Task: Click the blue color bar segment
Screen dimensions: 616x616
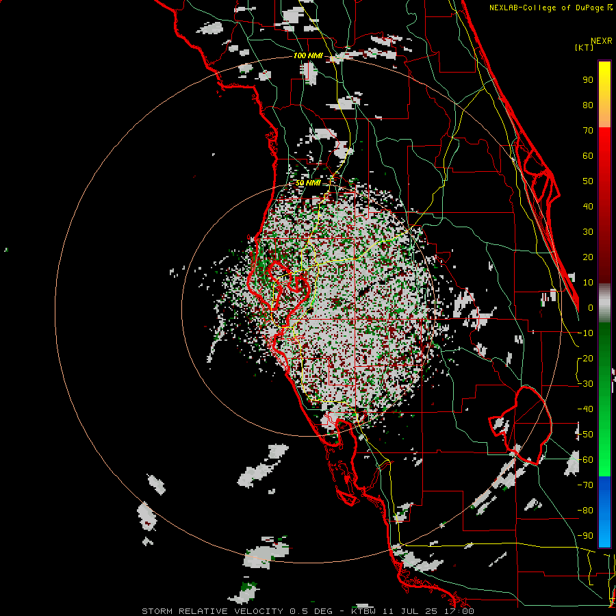Action: pyautogui.click(x=604, y=512)
